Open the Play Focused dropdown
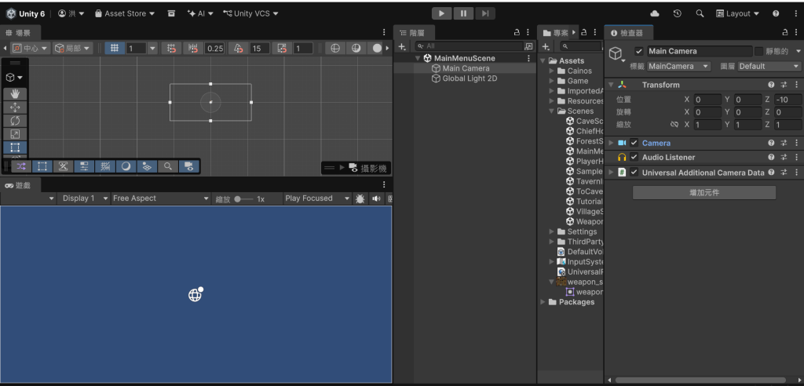This screenshot has width=804, height=386. [317, 198]
